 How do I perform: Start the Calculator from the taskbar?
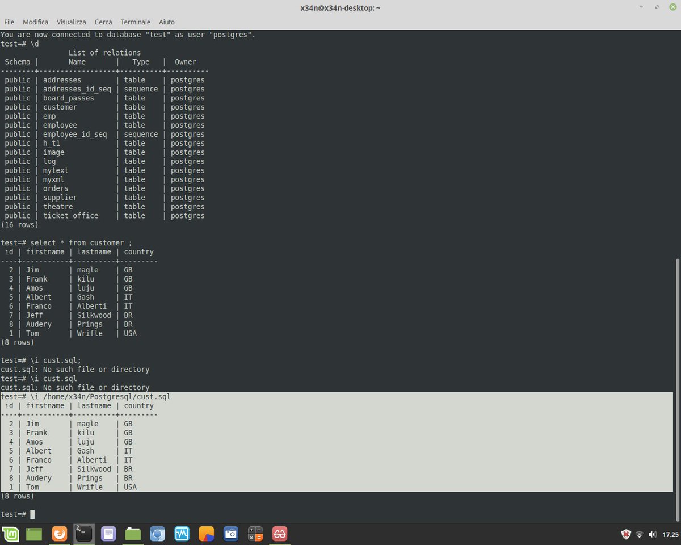255,534
